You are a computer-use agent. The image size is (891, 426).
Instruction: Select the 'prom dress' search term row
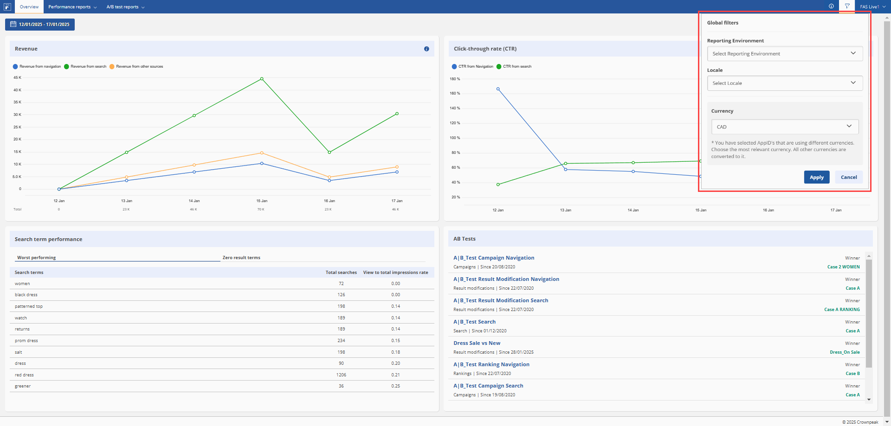(x=222, y=341)
